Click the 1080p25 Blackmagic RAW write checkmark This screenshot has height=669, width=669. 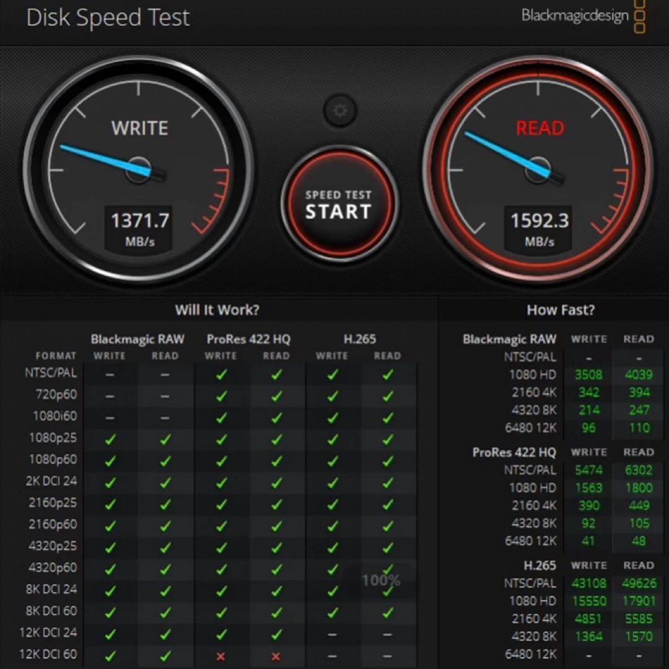pos(110,439)
